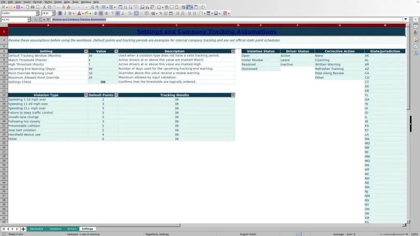420x236 pixels.
Task: Open the Default Points filter dropdown
Action: pos(116,95)
